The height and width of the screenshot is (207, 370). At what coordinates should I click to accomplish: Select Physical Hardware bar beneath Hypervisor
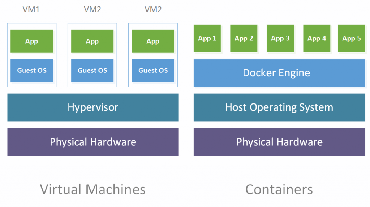click(x=93, y=142)
